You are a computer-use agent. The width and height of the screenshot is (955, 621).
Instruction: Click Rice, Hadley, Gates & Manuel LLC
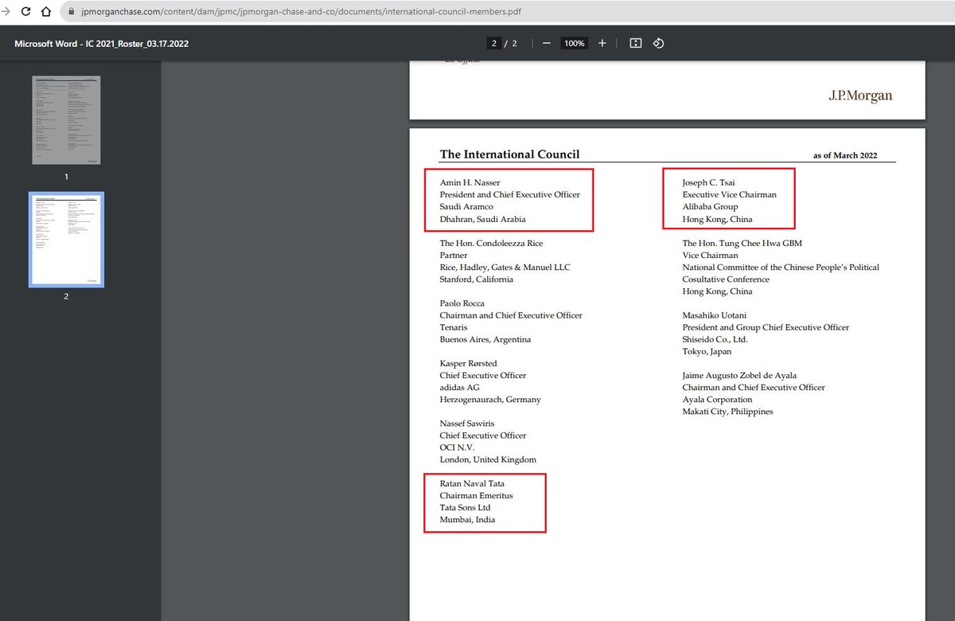505,268
